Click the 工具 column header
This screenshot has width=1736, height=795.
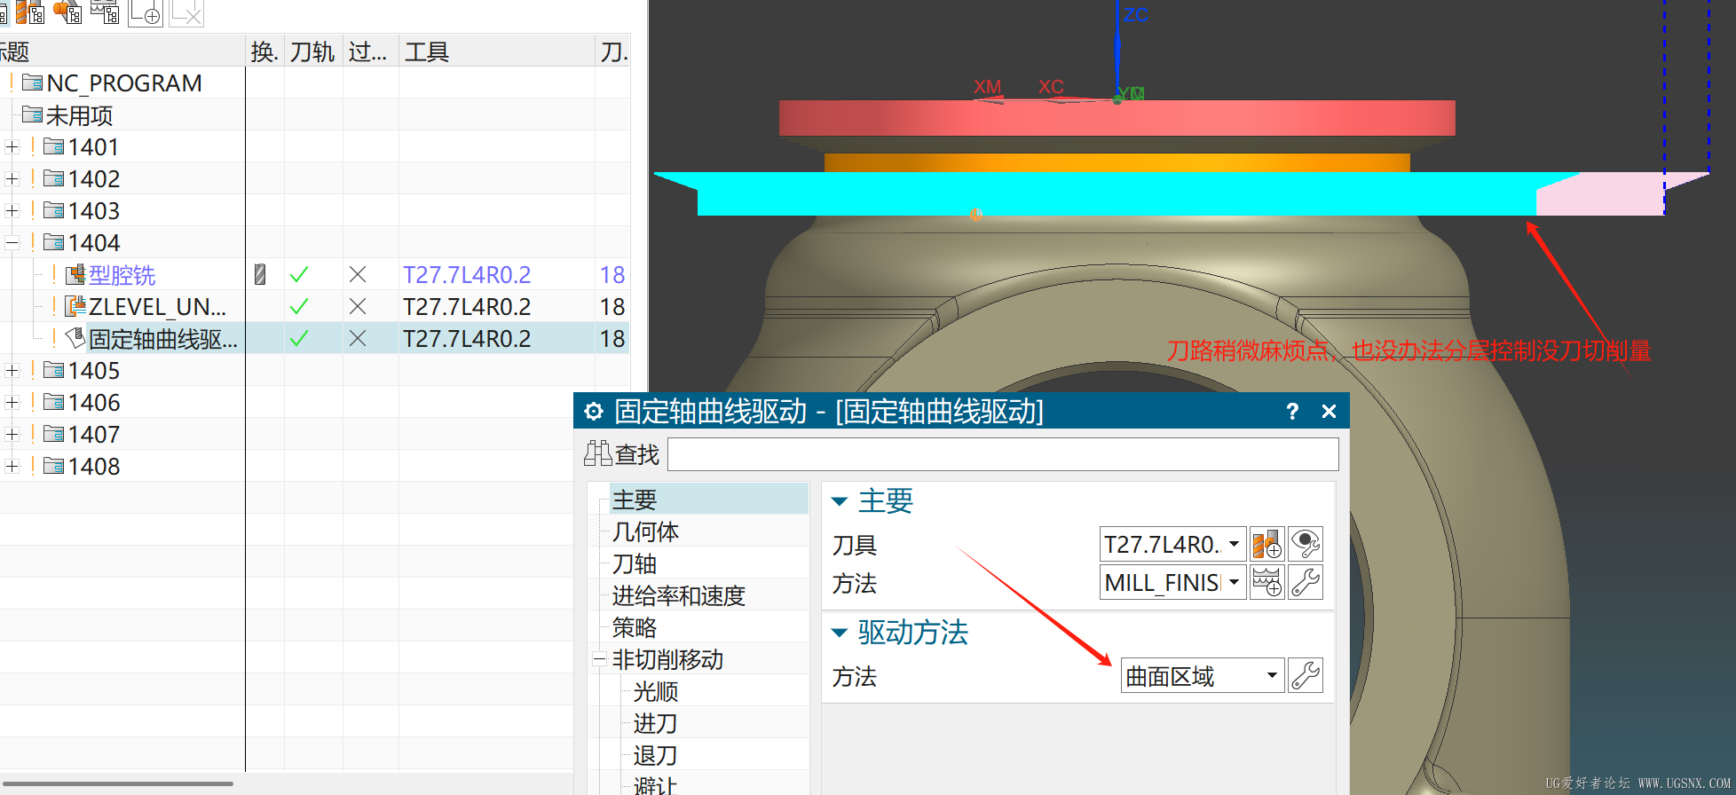(496, 51)
